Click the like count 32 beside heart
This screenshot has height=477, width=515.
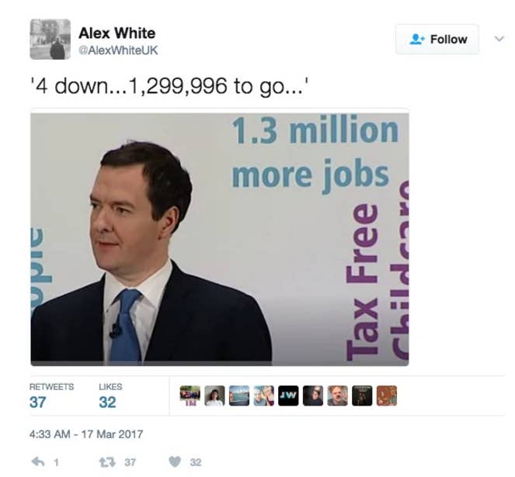tap(196, 462)
